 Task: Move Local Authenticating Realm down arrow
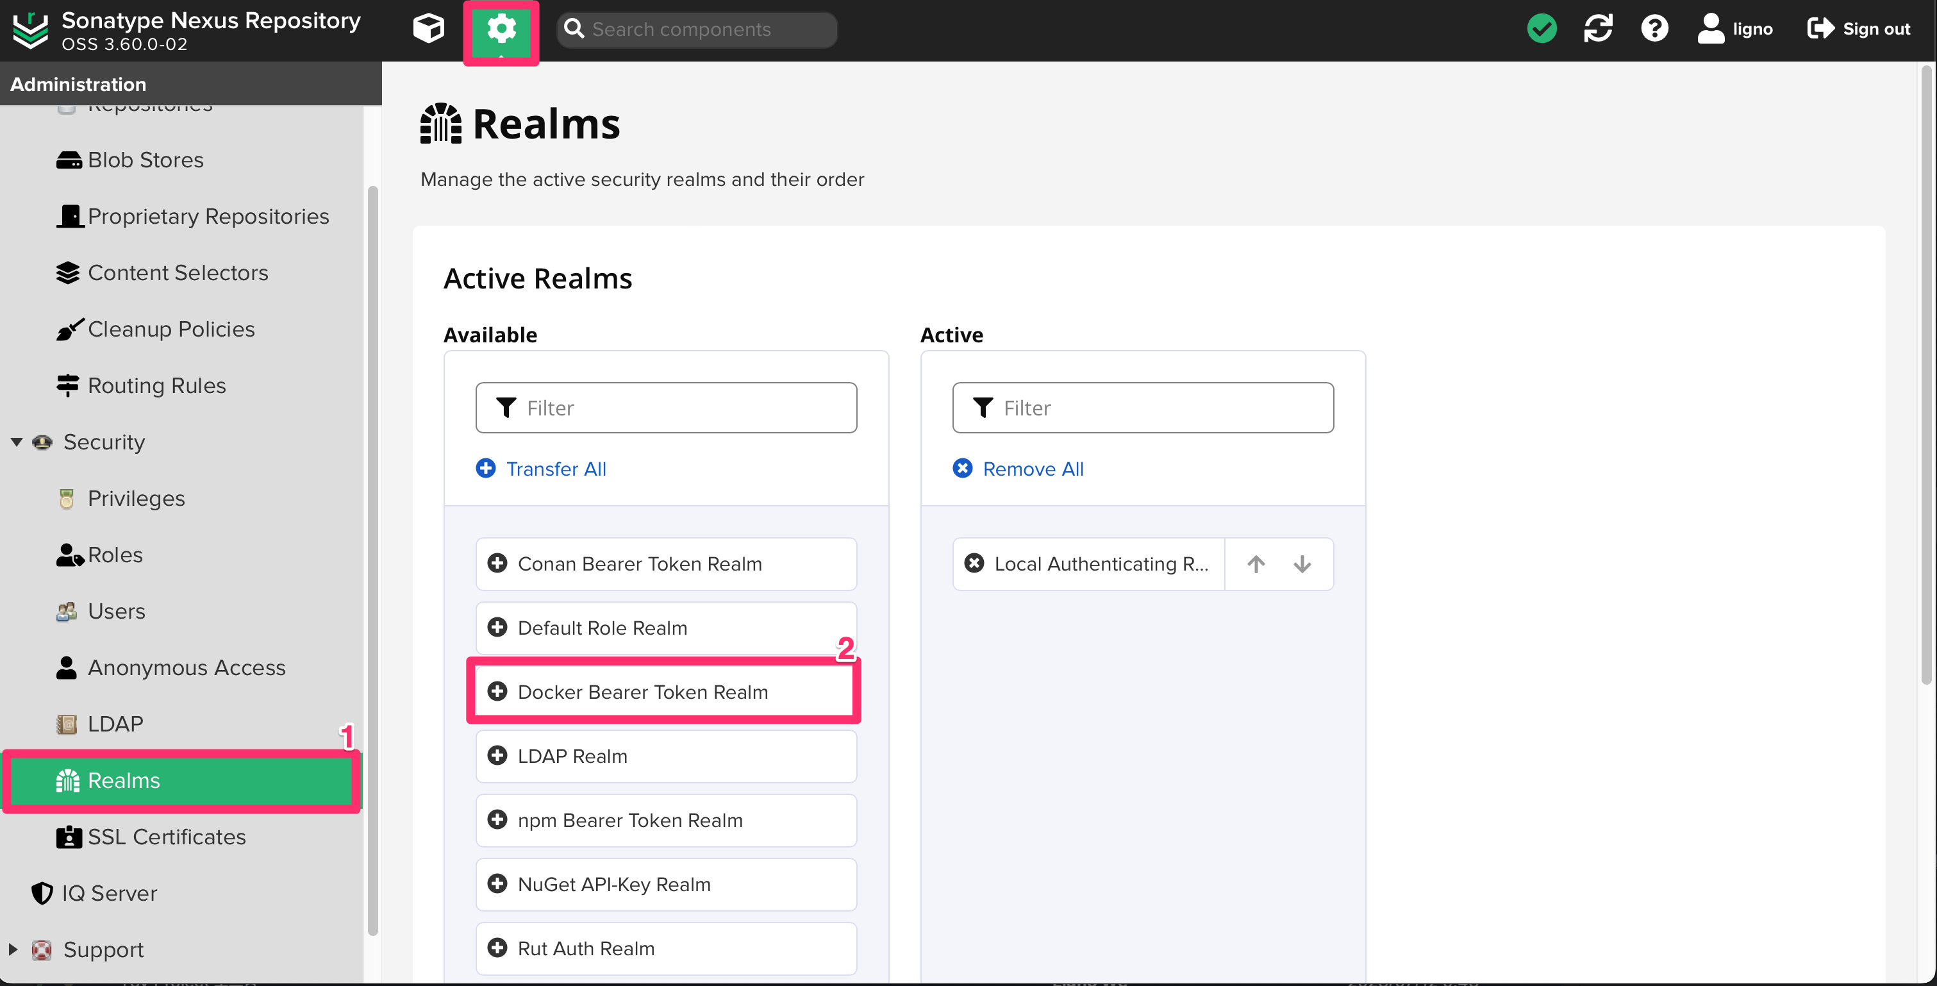[x=1302, y=564]
